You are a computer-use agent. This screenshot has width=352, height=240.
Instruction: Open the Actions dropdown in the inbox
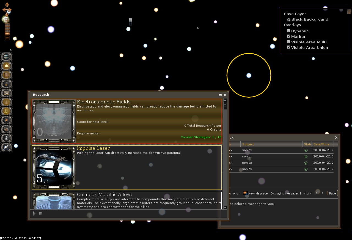coord(234,193)
